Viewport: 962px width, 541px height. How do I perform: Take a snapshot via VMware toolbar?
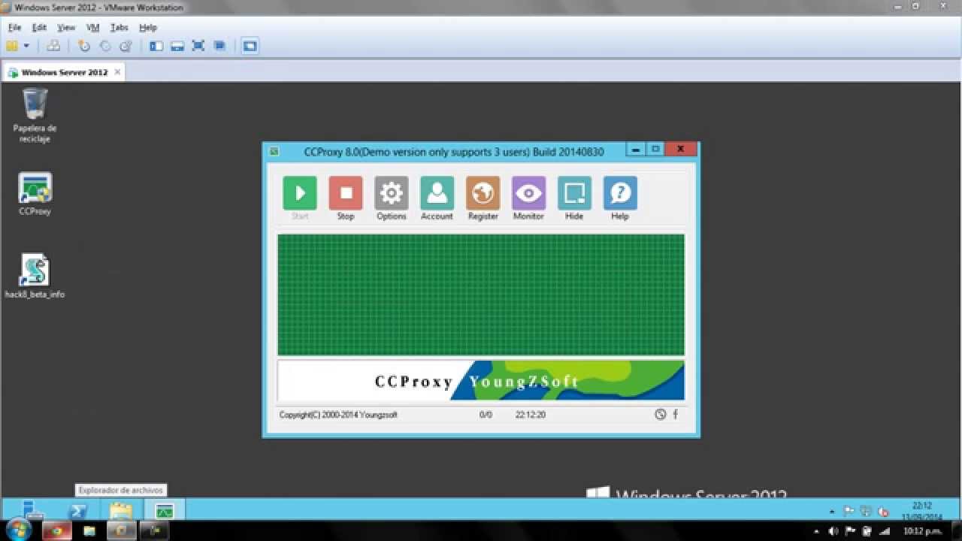pos(84,46)
